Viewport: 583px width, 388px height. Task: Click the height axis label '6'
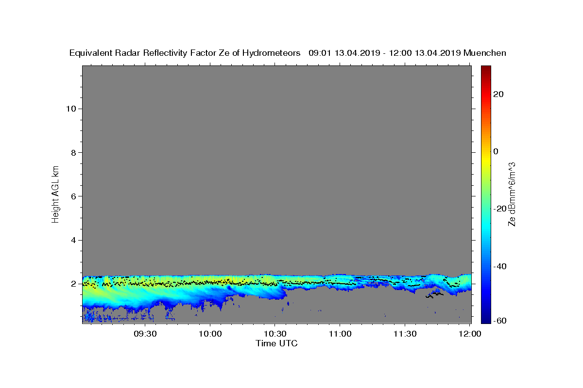(x=73, y=196)
